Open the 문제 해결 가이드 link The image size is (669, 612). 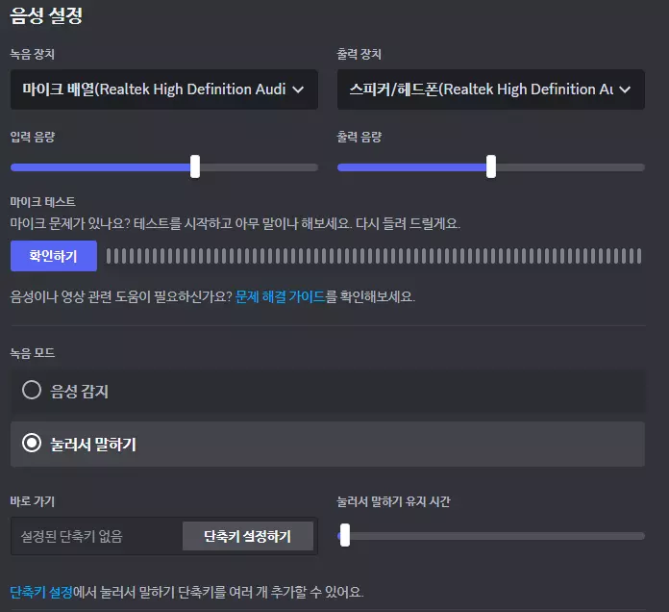pyautogui.click(x=281, y=296)
